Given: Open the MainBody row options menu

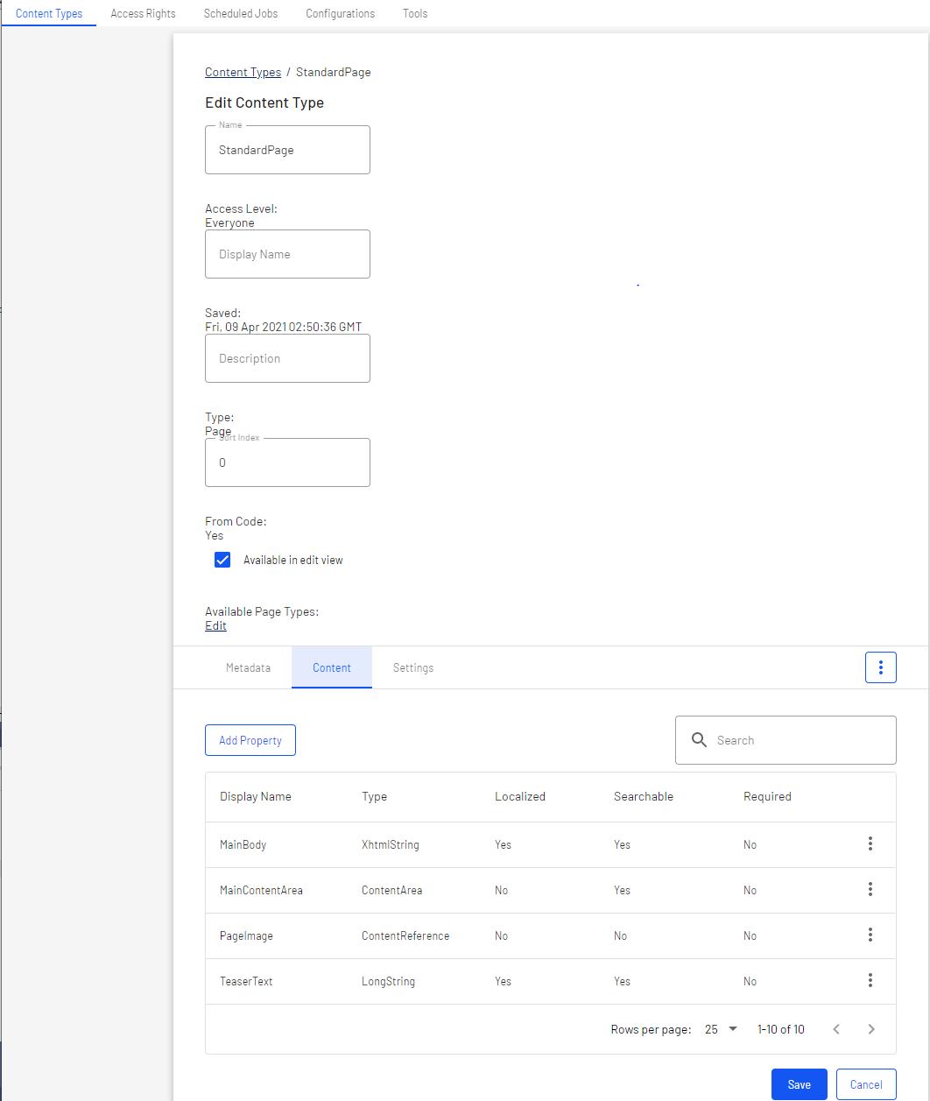Looking at the screenshot, I should [x=870, y=843].
